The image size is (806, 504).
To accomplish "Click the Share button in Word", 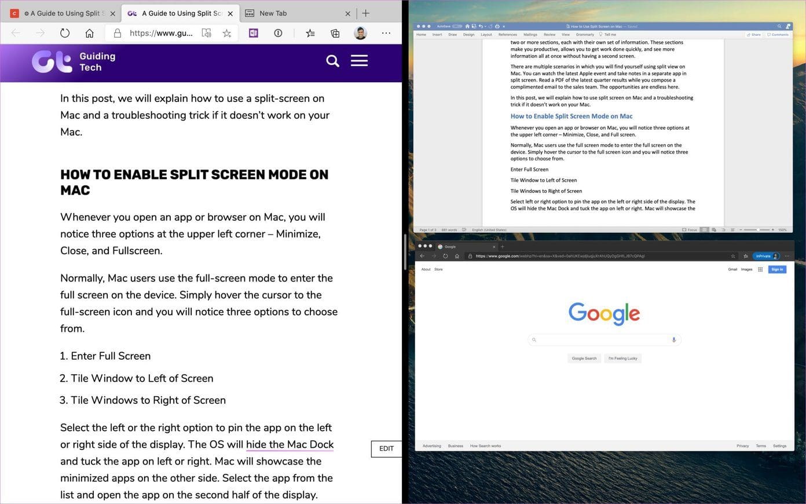I will click(754, 35).
